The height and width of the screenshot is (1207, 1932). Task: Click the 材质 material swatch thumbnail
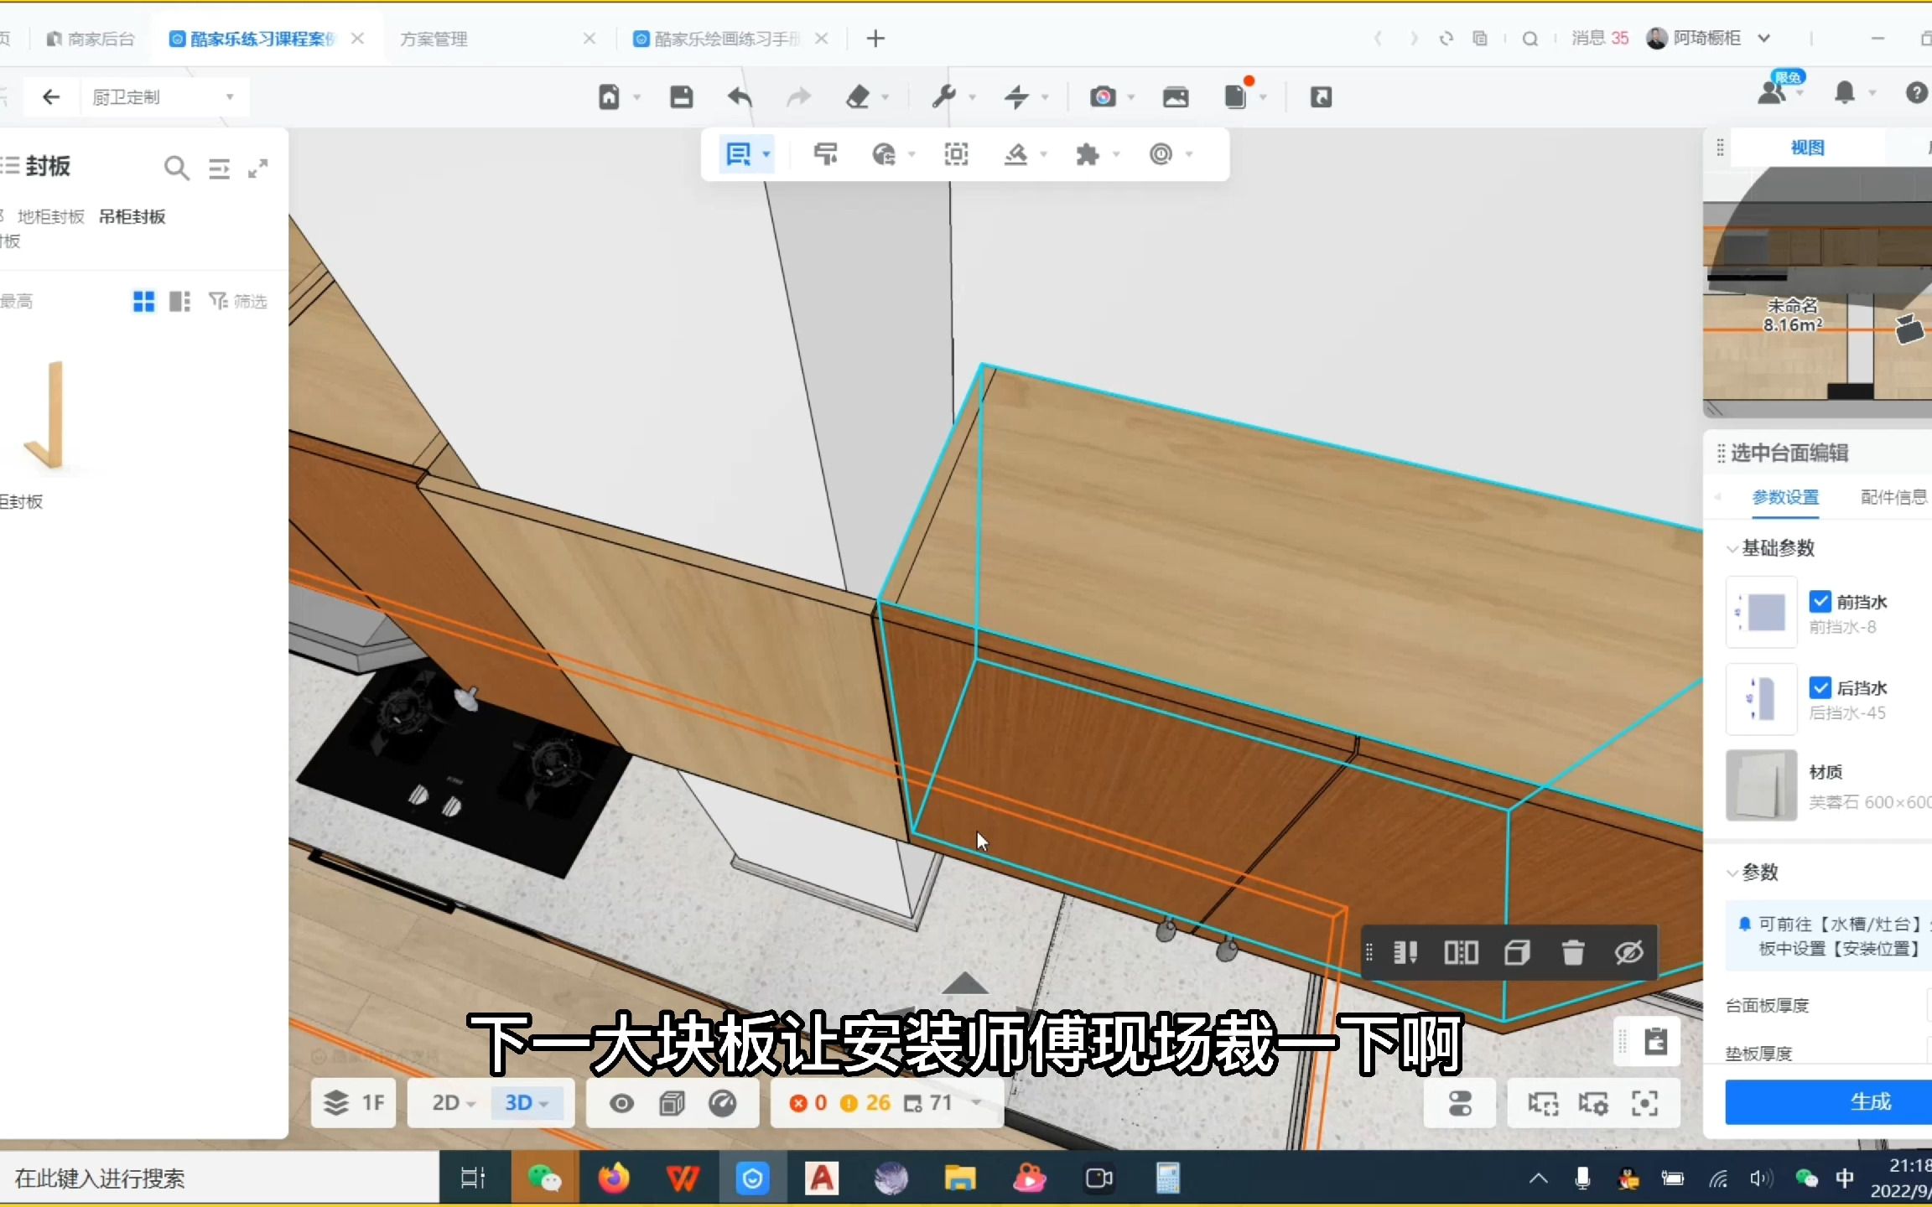[x=1761, y=785]
